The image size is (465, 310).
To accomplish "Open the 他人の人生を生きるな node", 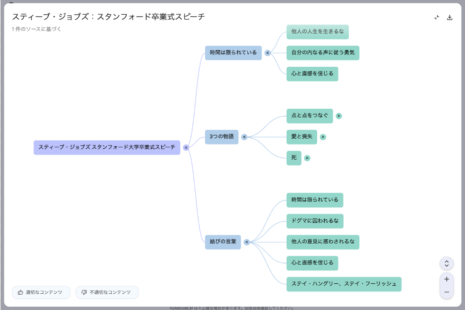I will point(318,31).
